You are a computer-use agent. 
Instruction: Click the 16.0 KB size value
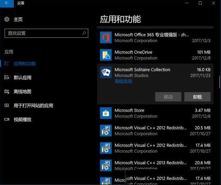point(203,70)
